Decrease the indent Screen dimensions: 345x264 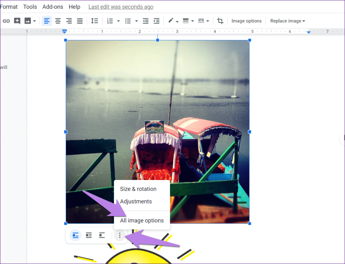tap(146, 21)
